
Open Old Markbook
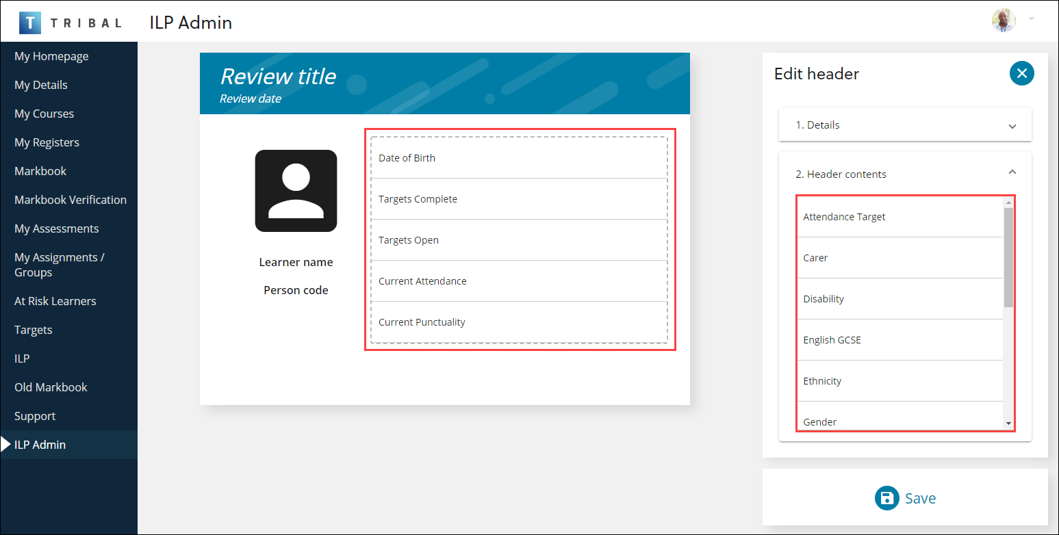51,387
